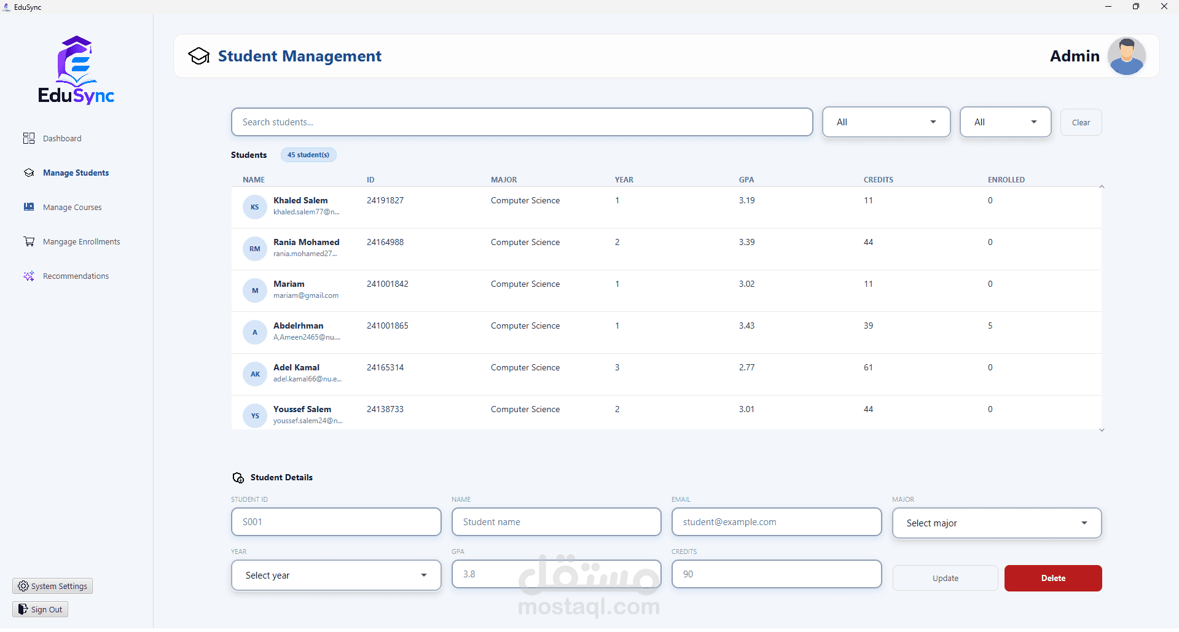Click the table scroll down arrow
The image size is (1179, 632).
pos(1102,430)
